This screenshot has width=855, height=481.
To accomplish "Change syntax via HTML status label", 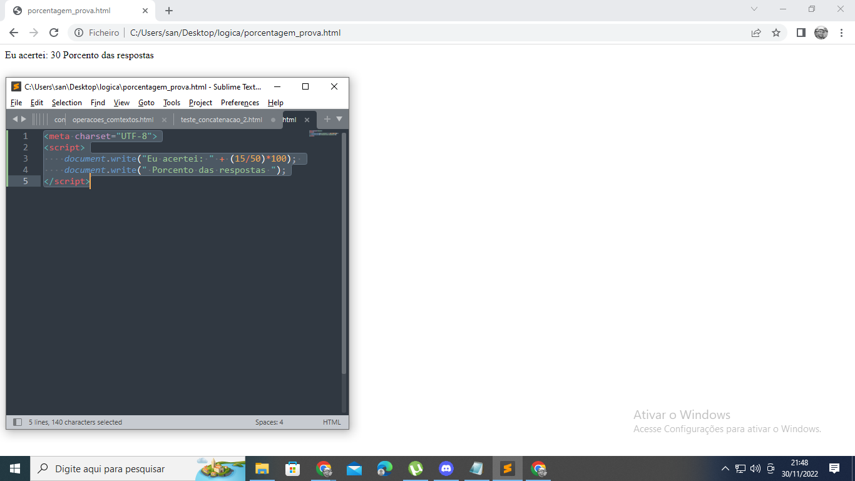I will click(x=332, y=422).
